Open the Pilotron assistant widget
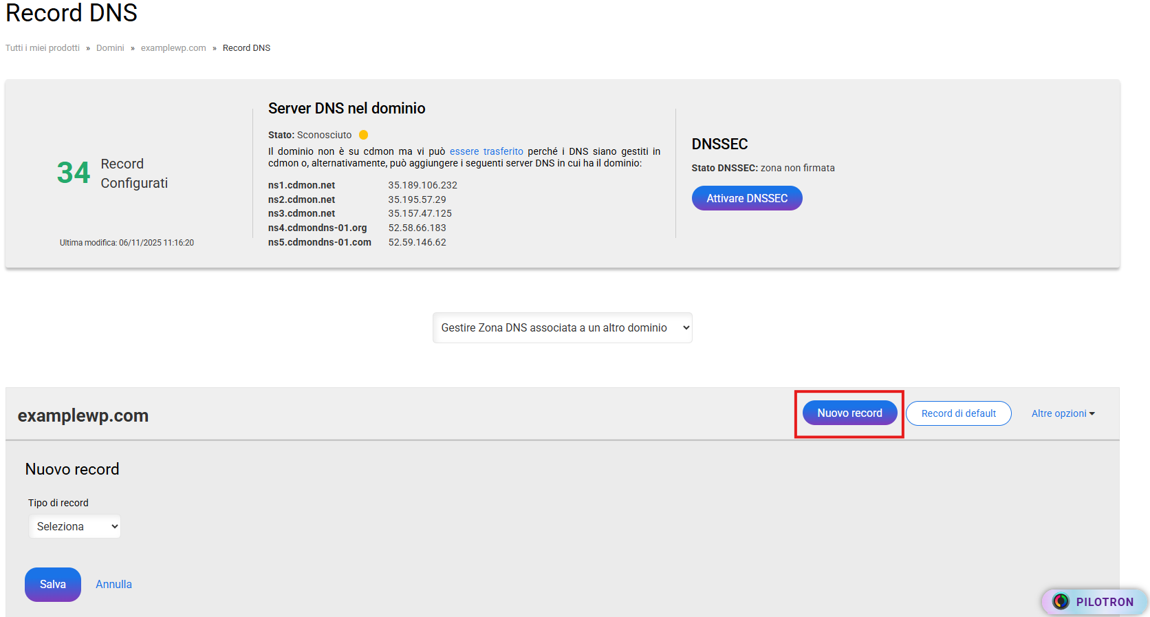Screen dimensions: 1150x617 1094,602
